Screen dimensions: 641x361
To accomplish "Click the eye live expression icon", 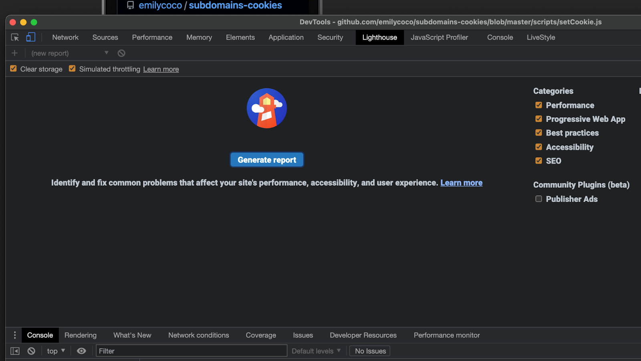I will 81,351.
